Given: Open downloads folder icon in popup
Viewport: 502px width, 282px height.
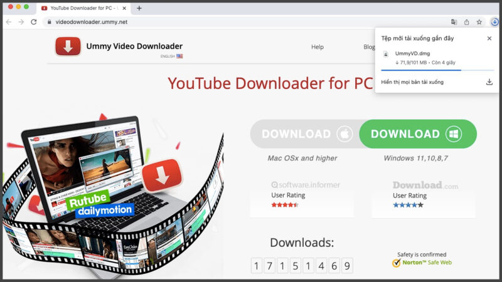Looking at the screenshot, I should (489, 82).
